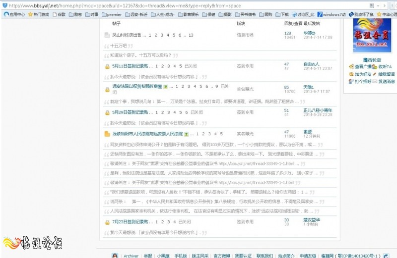Click the browser address bar URL
Screen dimensions: 397x258
tap(124, 5)
